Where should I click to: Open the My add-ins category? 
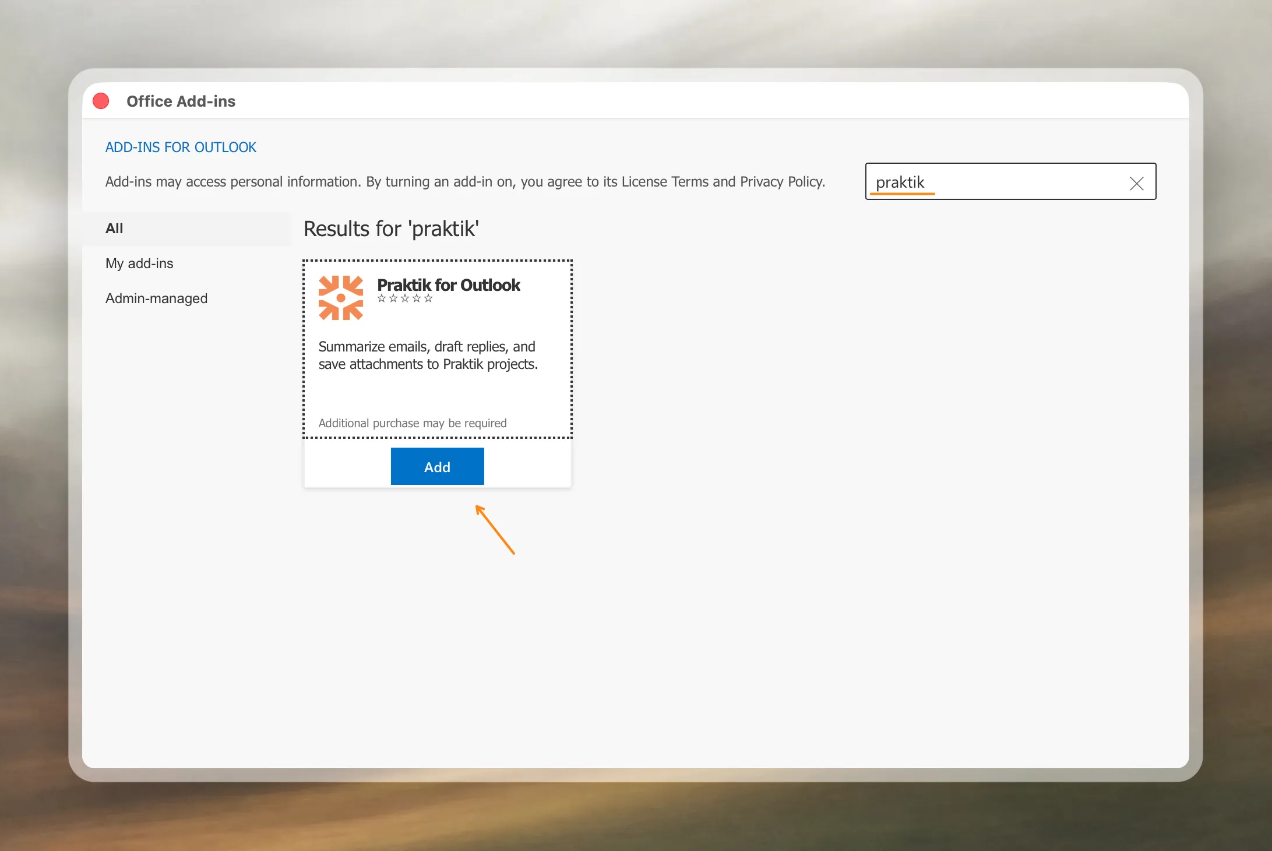[x=186, y=263]
